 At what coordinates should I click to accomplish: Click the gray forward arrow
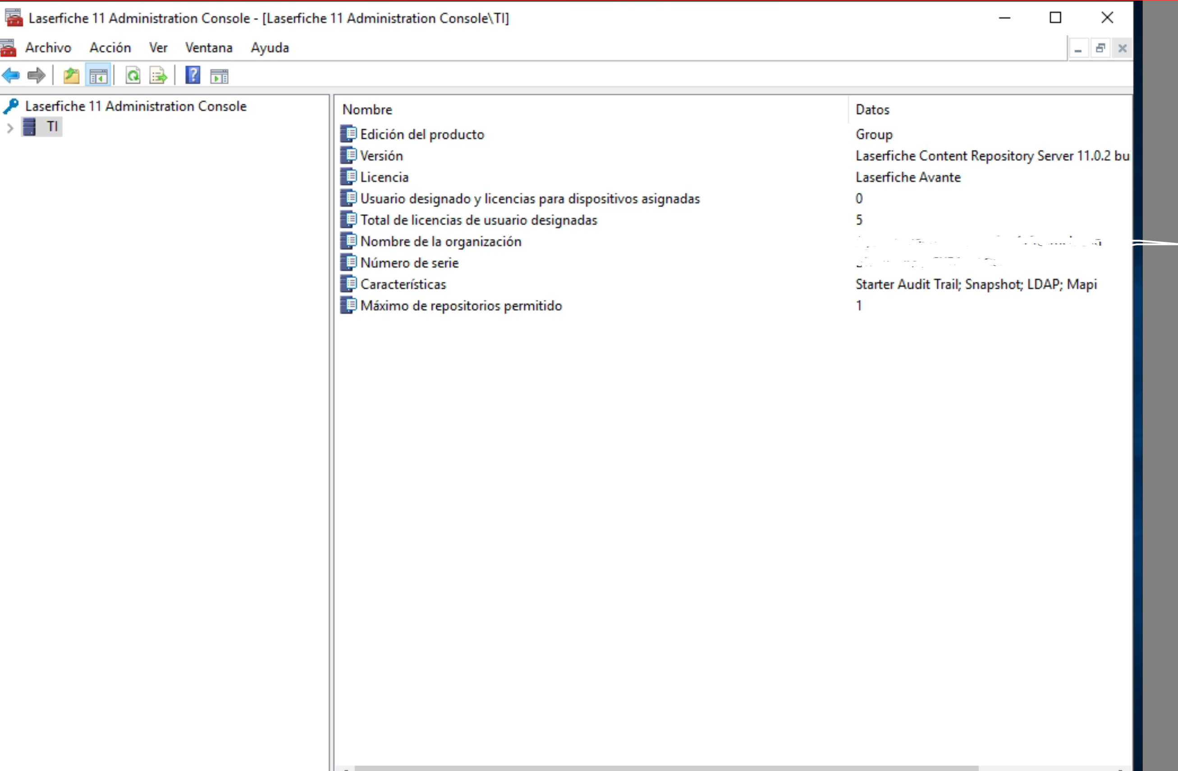pos(36,76)
